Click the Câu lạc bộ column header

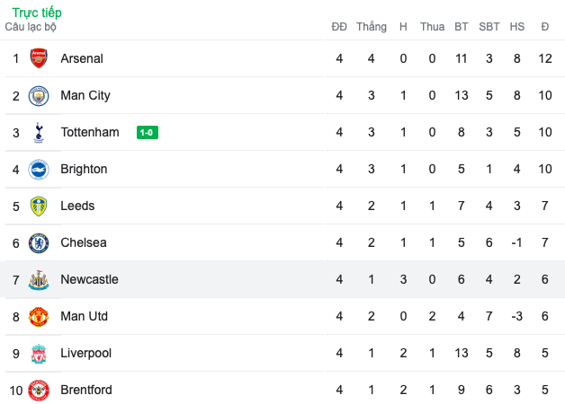pos(31,27)
